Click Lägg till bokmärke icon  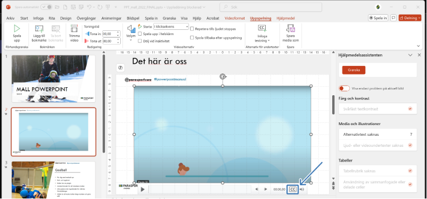(39, 29)
